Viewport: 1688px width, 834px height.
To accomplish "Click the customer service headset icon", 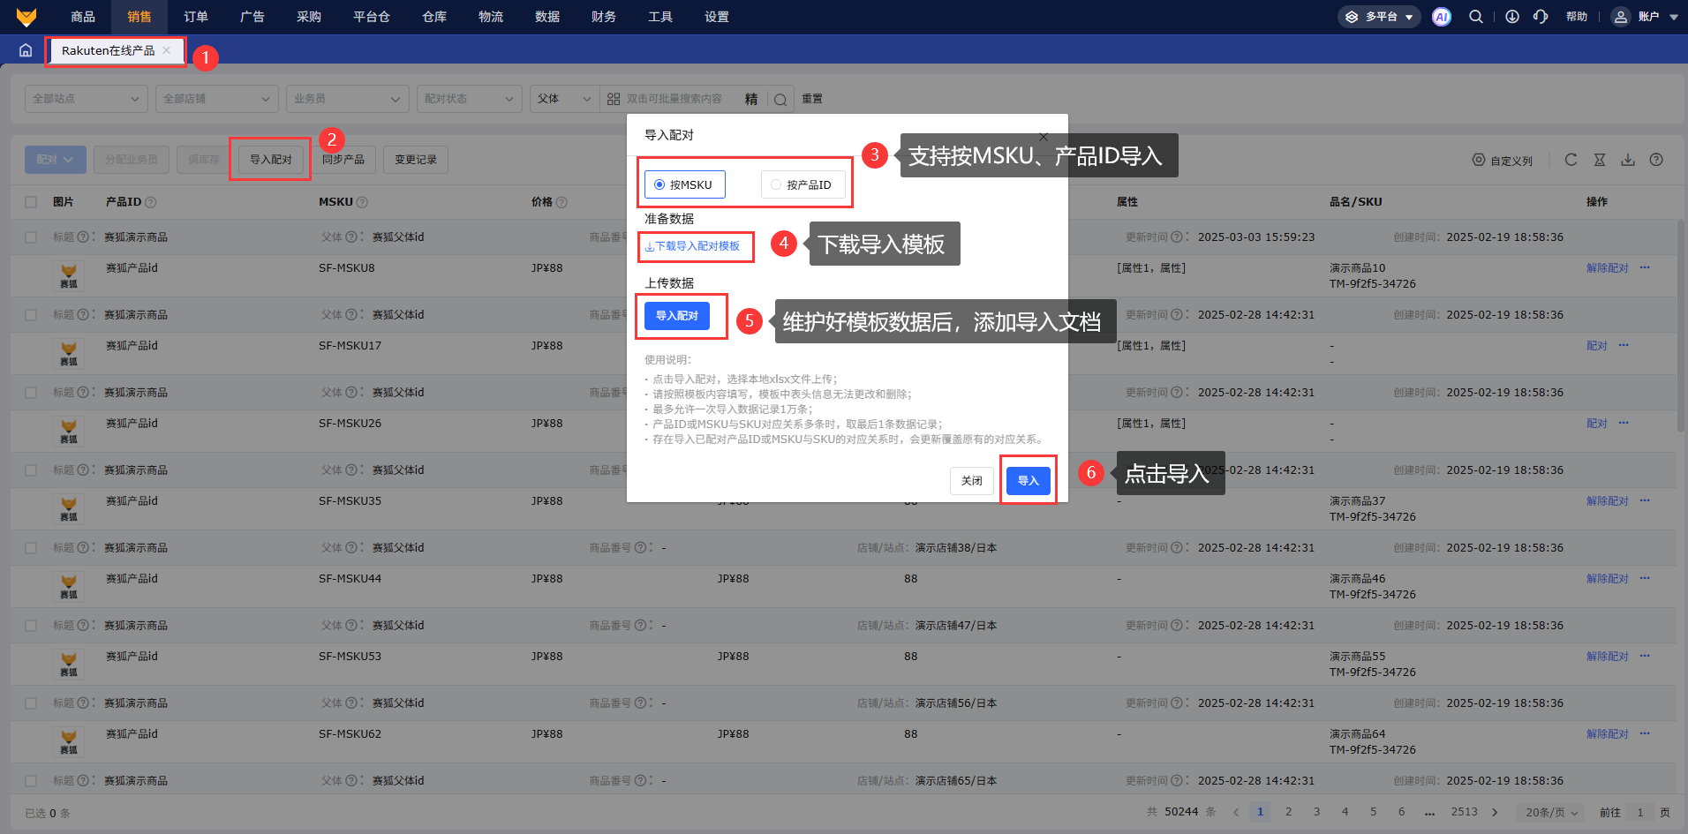I will pyautogui.click(x=1541, y=17).
